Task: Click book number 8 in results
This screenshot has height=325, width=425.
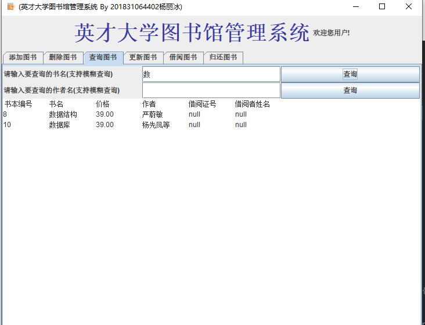Action: pos(5,114)
